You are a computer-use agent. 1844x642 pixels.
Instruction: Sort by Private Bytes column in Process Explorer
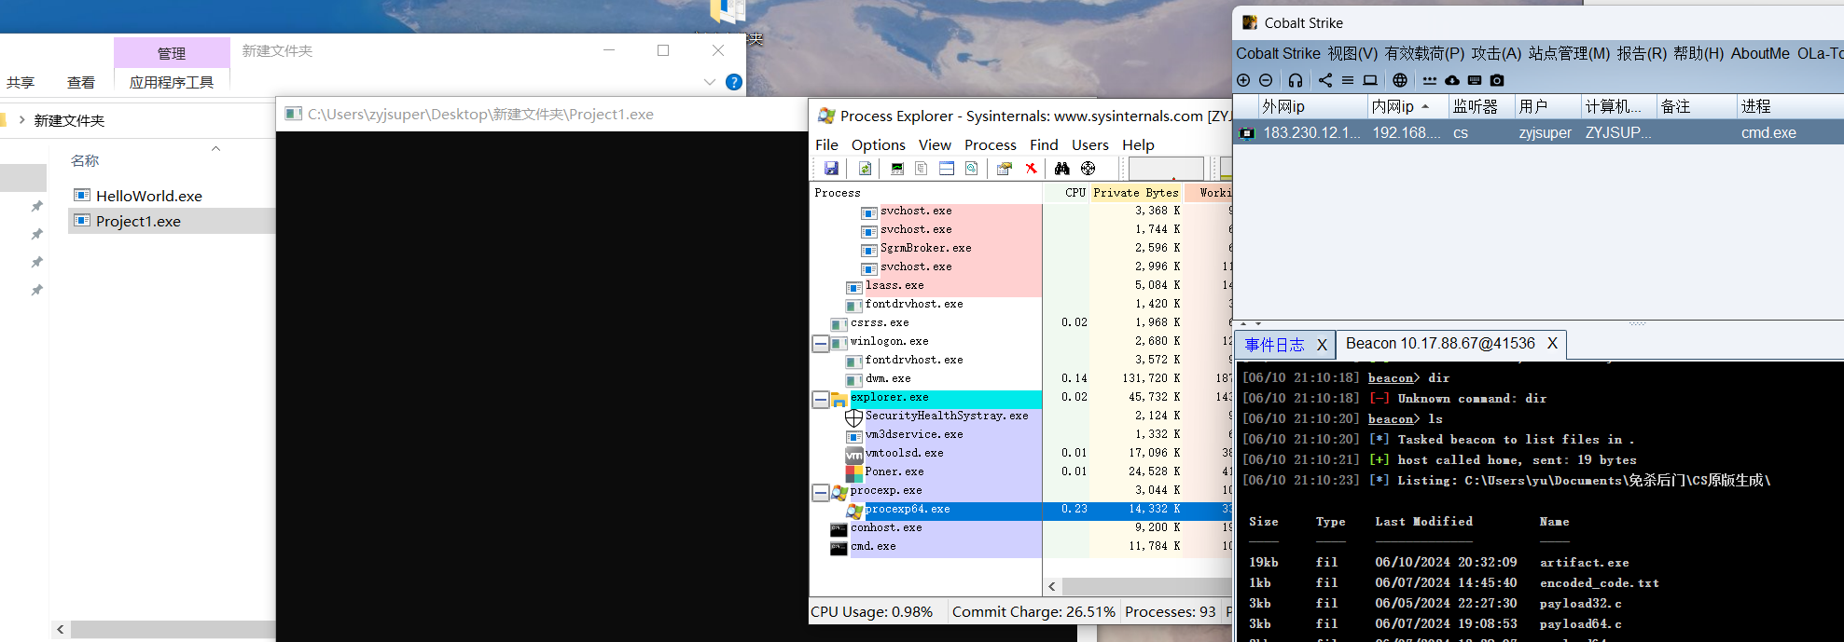point(1136,193)
